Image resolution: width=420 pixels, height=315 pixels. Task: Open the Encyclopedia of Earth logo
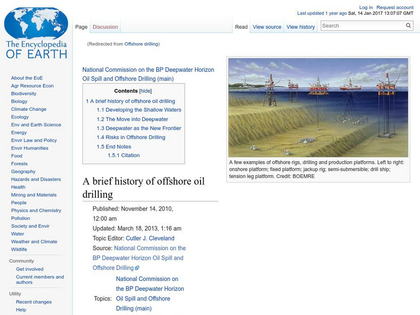[x=36, y=33]
